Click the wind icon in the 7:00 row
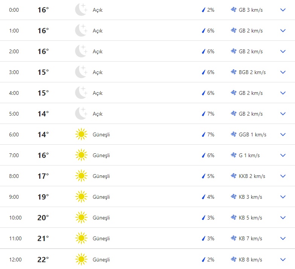295x269 pixels. (234, 155)
